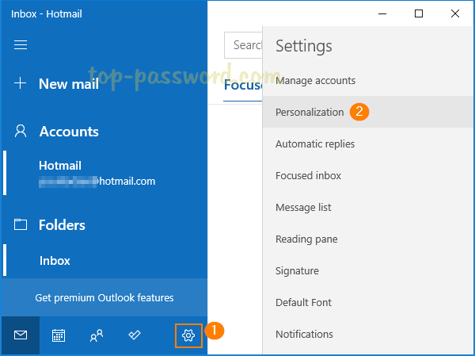Open Automatic replies settings

[x=315, y=144]
